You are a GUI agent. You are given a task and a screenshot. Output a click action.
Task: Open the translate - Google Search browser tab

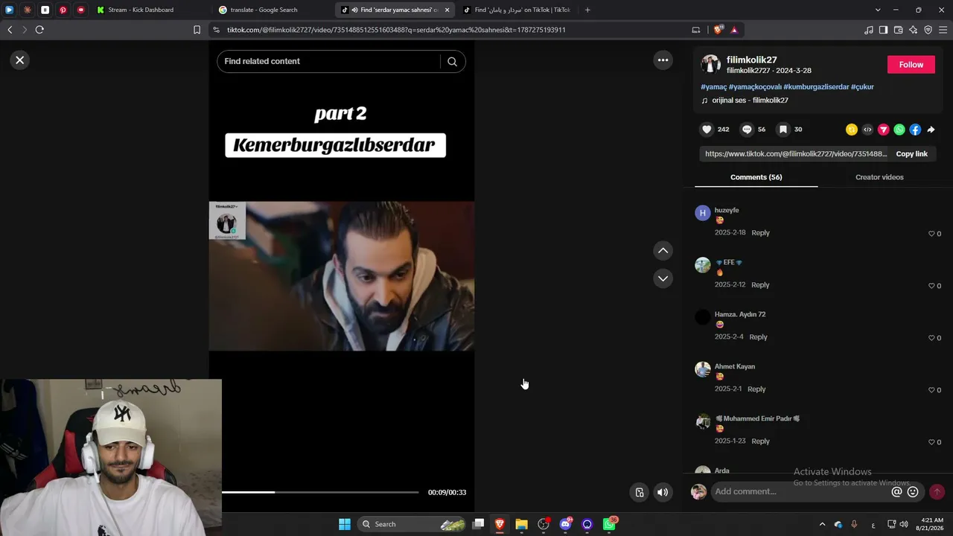264,10
